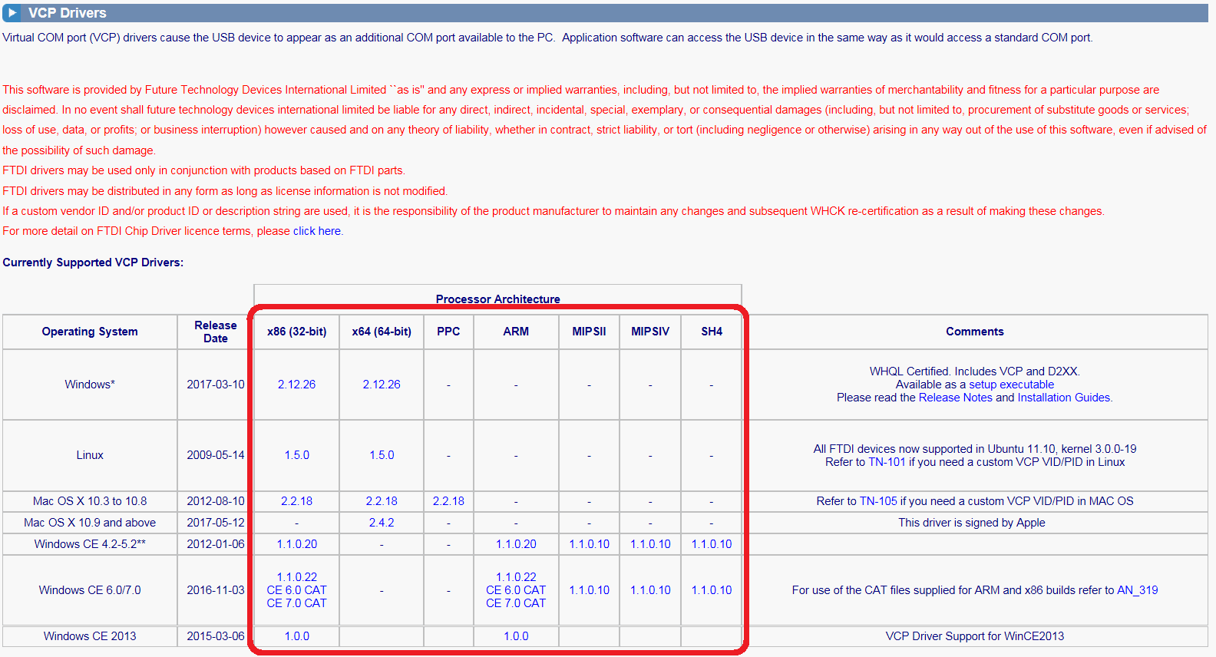Download Windows CE 4.2-5.2 MIPSII driver 1.1.0.10
Viewport: 1216px width, 657px height.
click(589, 544)
